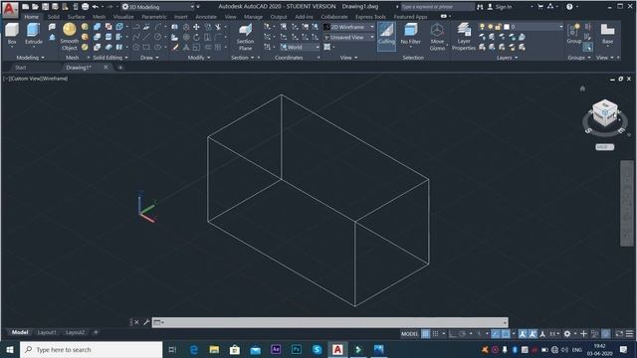Open the Unsaved View dropdown
This screenshot has height=358, width=637.
pos(349,37)
